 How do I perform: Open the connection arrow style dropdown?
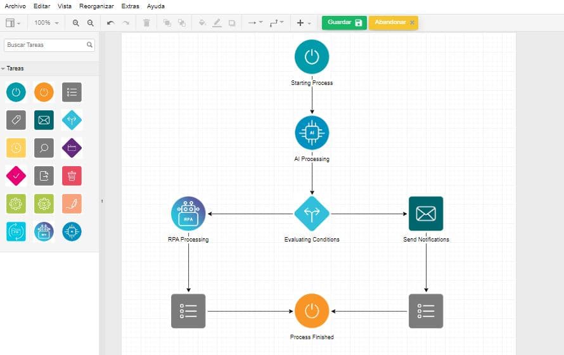(255, 23)
